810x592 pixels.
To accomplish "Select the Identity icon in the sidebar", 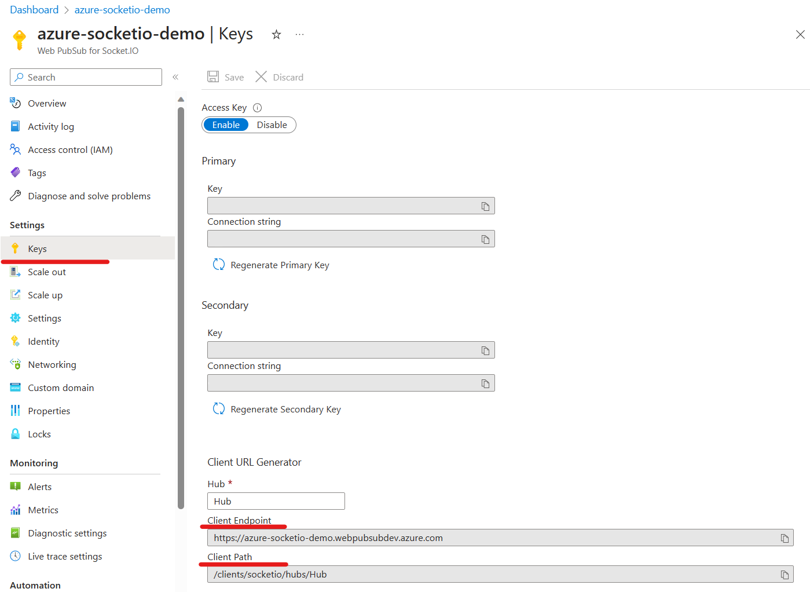I will [15, 341].
